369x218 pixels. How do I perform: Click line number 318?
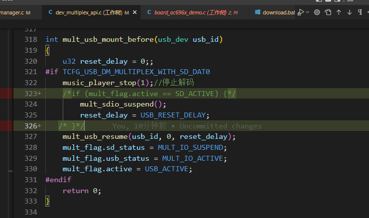(31, 39)
